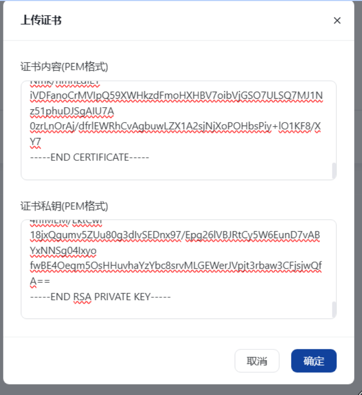The image size is (362, 395).
Task: Click the private key scrollbar thumb
Action: [334, 310]
